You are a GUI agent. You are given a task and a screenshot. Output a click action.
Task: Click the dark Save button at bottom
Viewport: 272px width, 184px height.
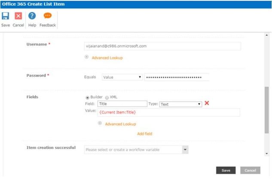pos(226,170)
